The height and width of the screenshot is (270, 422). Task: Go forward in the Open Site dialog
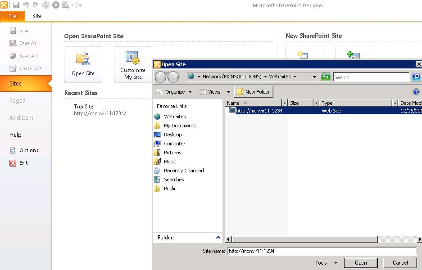(173, 77)
